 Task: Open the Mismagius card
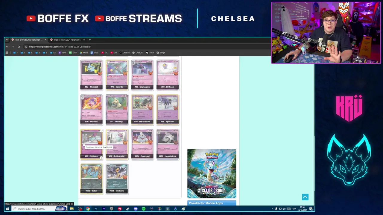[142, 75]
